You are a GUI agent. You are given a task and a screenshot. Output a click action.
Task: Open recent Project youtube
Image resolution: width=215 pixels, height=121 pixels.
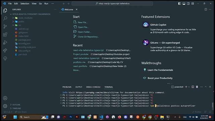coord(81,54)
